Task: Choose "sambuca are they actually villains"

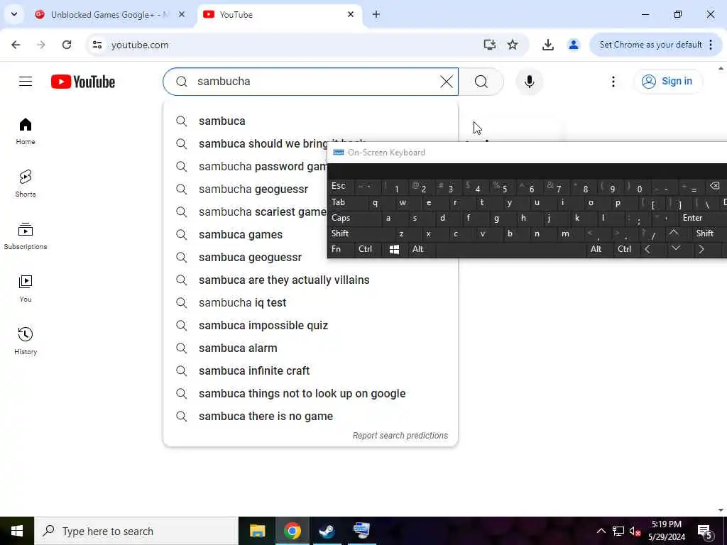Action: [311, 280]
